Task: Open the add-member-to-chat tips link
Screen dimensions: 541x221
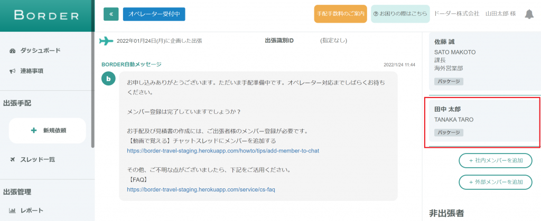Action: point(222,151)
